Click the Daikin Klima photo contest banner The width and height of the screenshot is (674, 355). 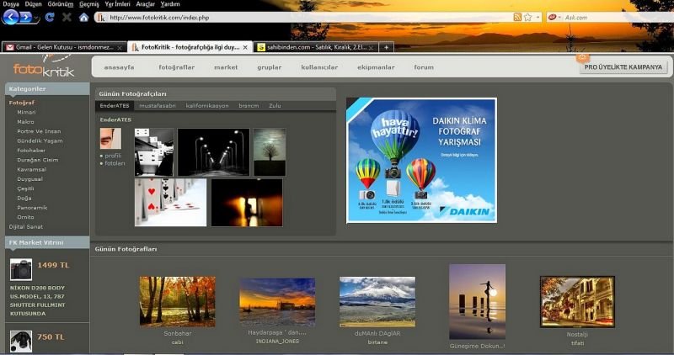421,160
